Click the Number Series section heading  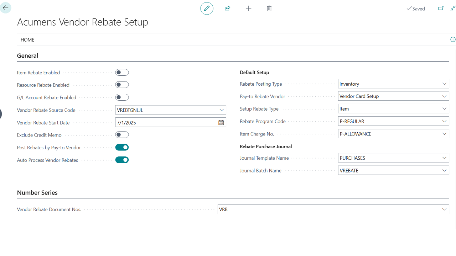[x=37, y=193]
